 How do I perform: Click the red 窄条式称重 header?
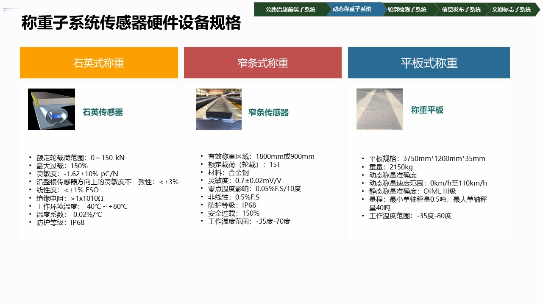point(263,63)
